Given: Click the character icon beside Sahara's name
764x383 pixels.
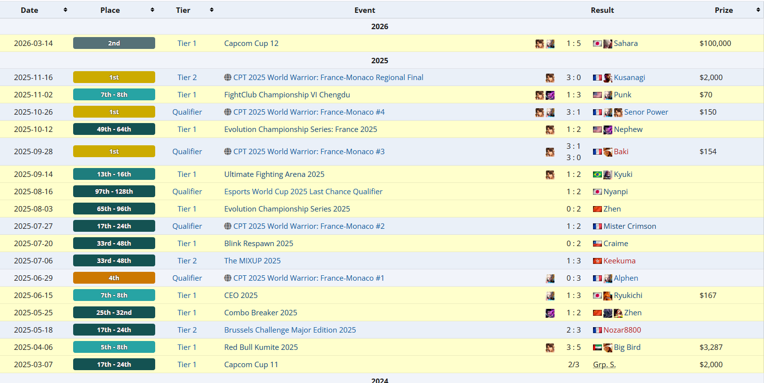Looking at the screenshot, I should point(608,43).
